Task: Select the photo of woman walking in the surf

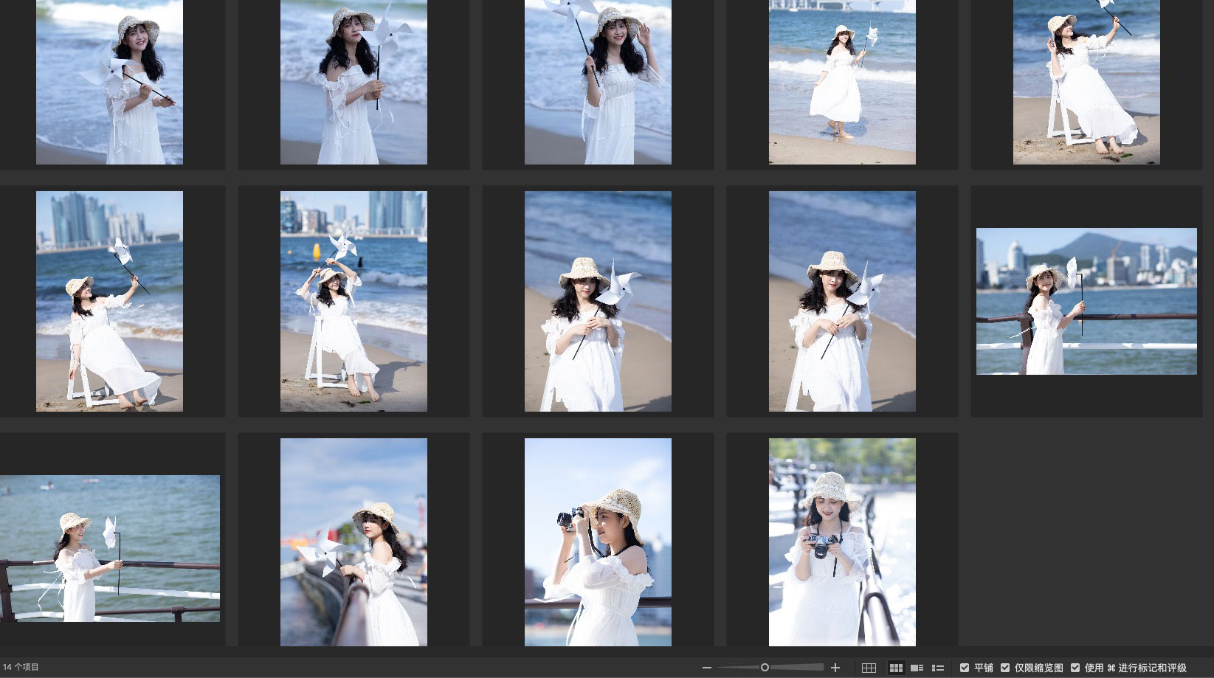Action: point(842,82)
